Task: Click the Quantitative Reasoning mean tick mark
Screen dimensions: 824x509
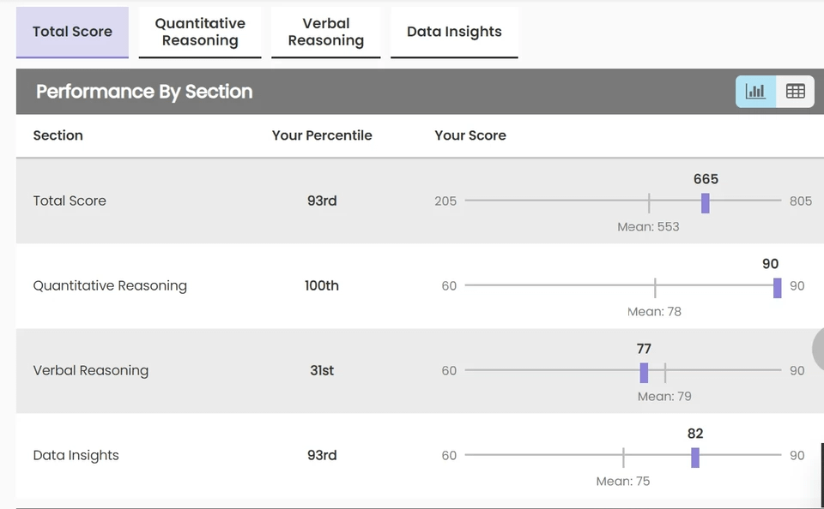Action: click(655, 287)
